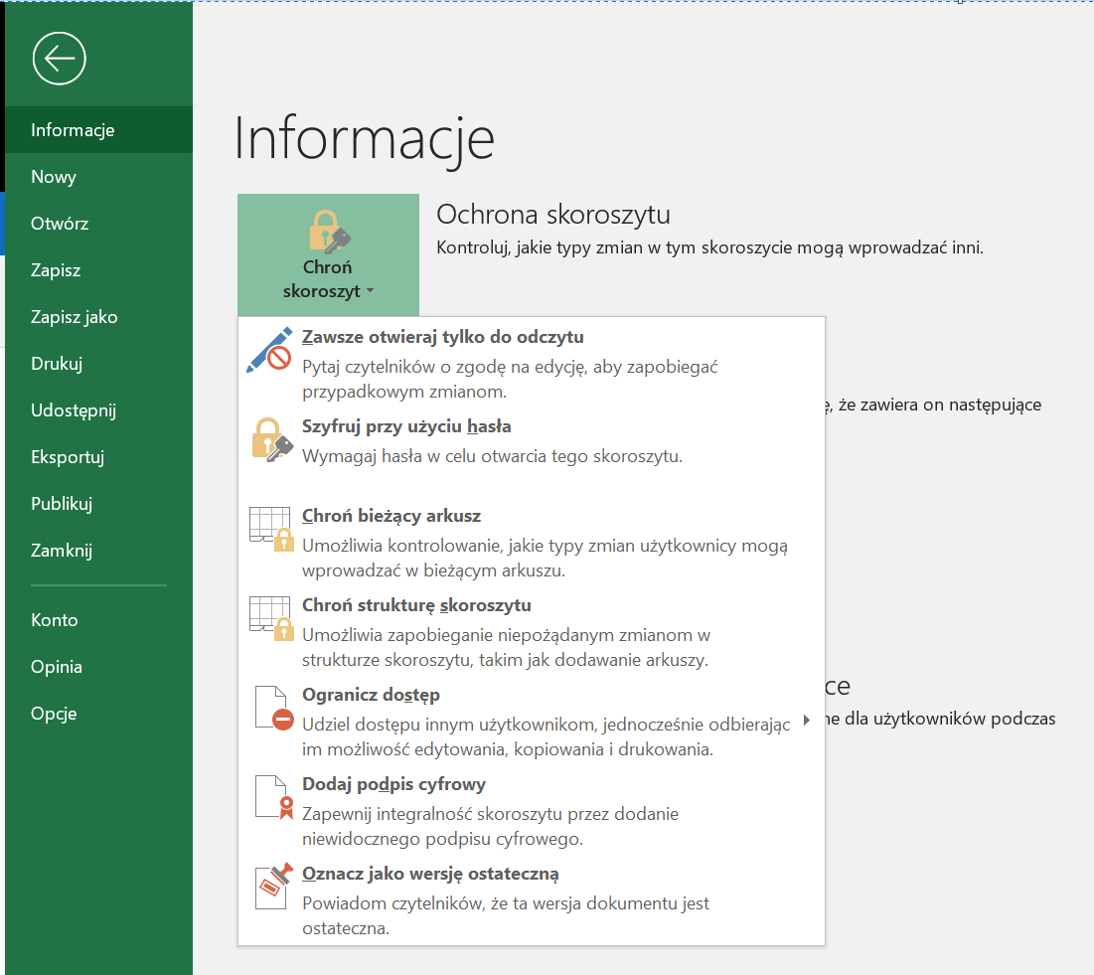Click the restrict access document icon
The height and width of the screenshot is (975, 1094).
click(x=271, y=708)
